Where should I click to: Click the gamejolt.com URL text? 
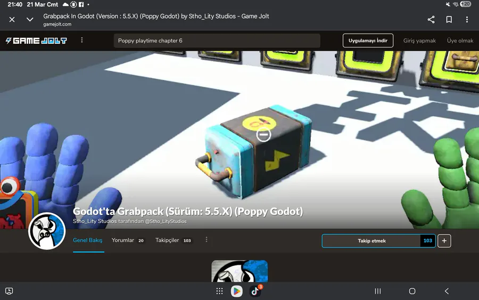point(57,25)
